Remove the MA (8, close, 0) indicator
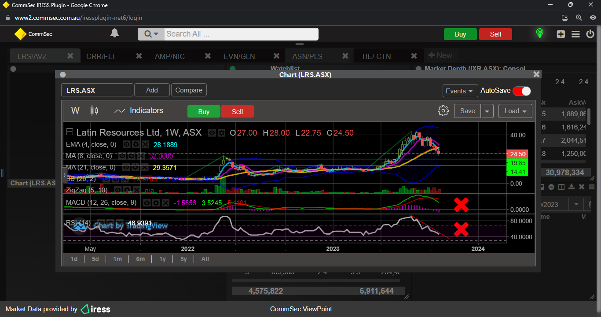 pyautogui.click(x=141, y=156)
